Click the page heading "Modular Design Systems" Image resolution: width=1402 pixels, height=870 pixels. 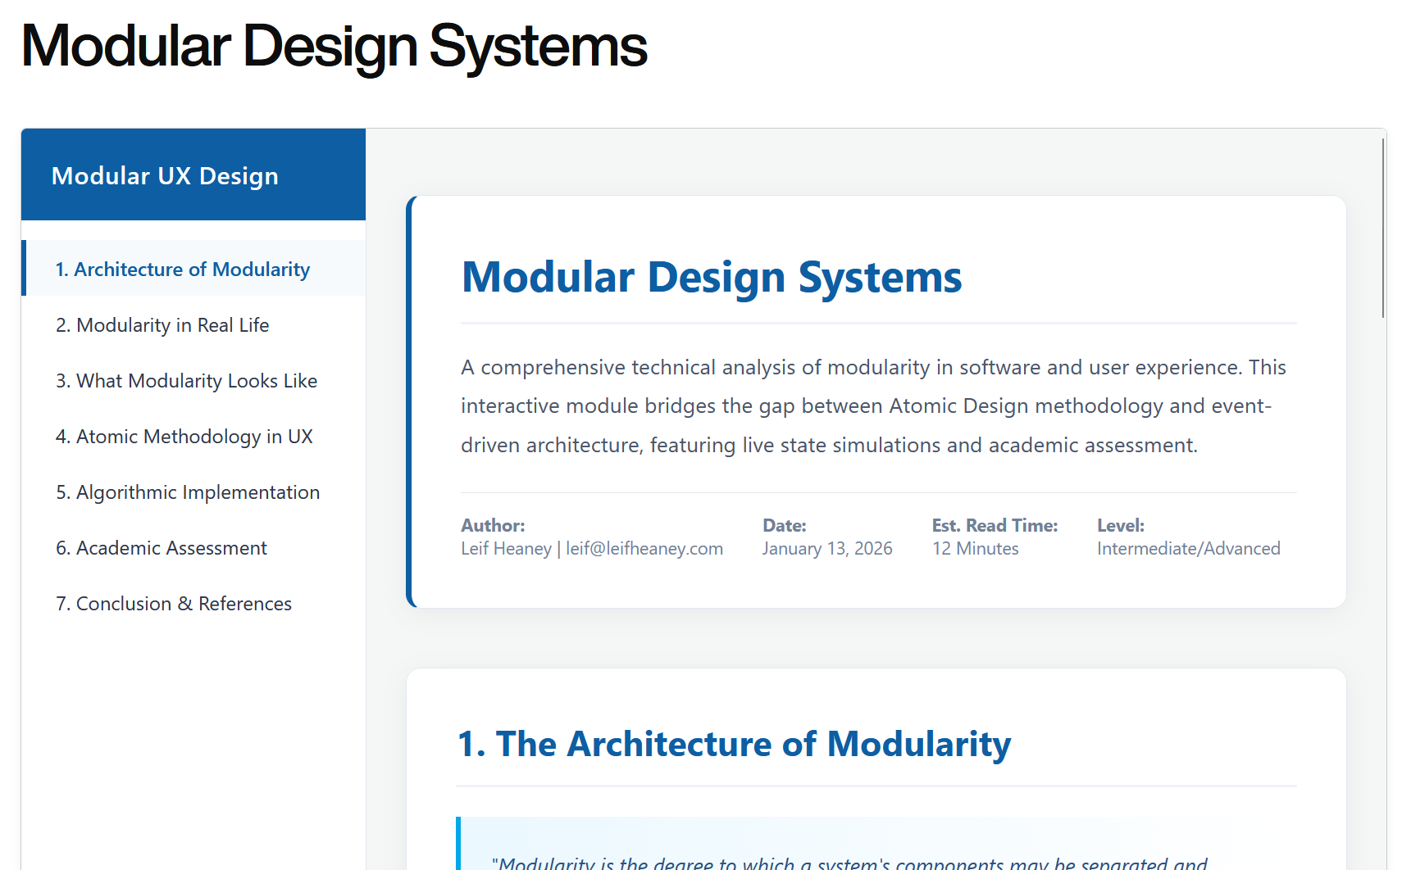point(334,48)
